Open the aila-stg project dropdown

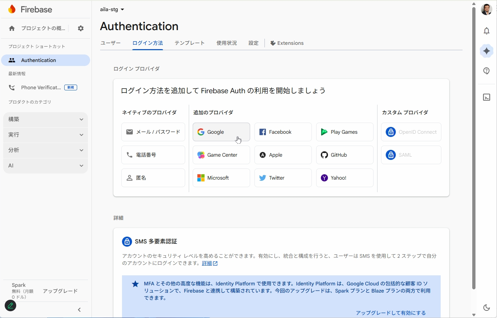coord(112,10)
